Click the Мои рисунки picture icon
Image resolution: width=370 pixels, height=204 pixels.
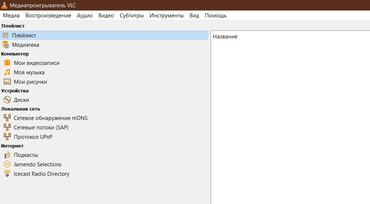point(7,82)
